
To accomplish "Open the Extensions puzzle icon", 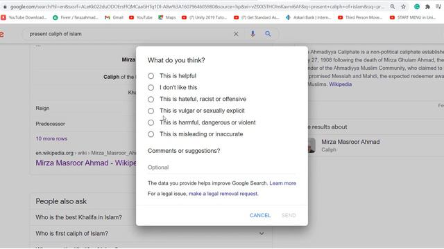I will tap(427, 6).
